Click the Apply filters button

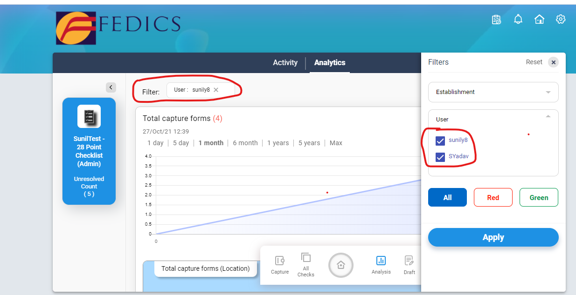click(x=493, y=237)
